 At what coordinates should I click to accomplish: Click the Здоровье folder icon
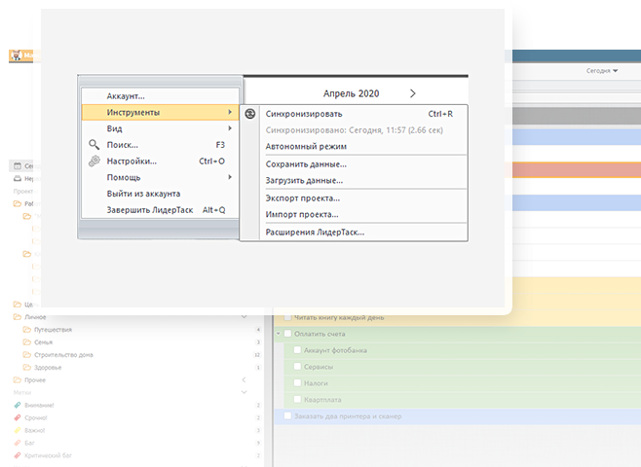(x=27, y=368)
